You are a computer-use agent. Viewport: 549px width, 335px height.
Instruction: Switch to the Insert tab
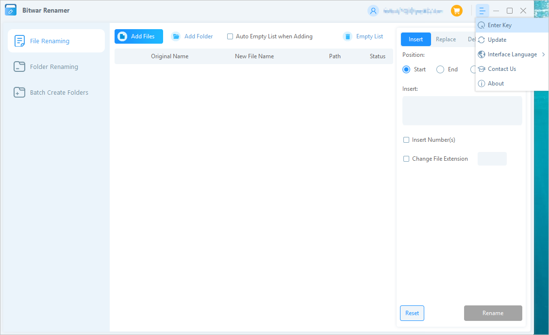point(416,39)
